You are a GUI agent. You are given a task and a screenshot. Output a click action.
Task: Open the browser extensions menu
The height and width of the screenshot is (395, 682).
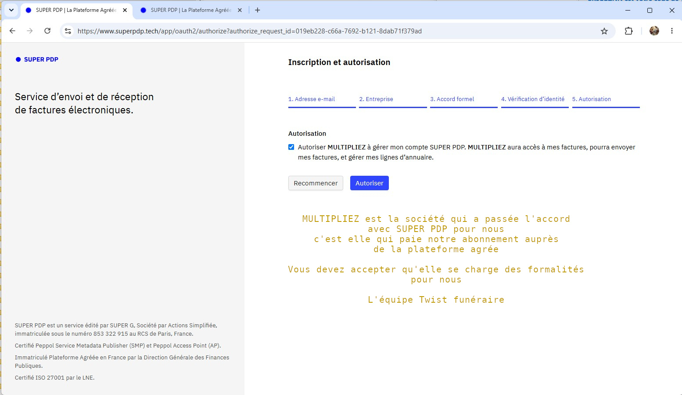628,31
